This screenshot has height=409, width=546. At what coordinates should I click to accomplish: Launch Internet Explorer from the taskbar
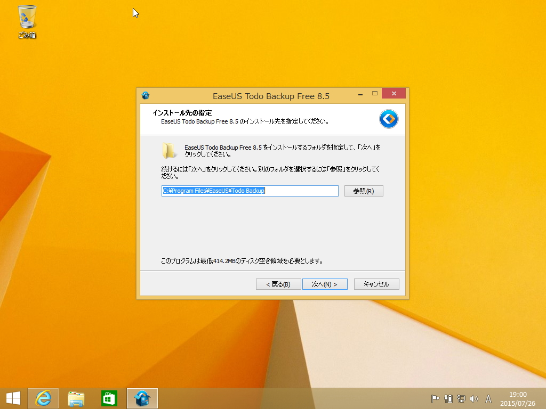tap(43, 398)
